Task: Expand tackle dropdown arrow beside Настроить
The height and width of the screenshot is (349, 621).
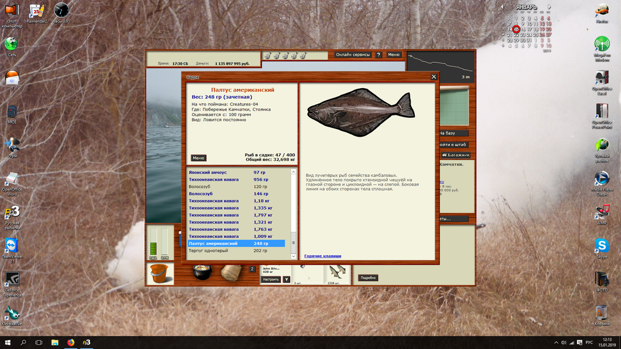Action: point(286,279)
